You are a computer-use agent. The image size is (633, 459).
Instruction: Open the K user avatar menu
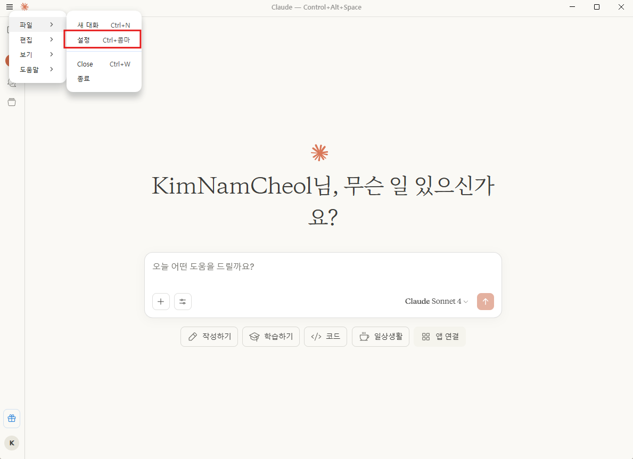coord(12,443)
